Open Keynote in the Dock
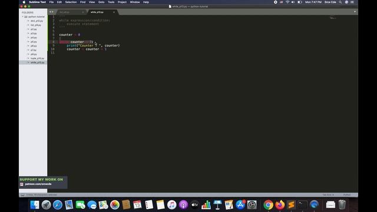377x212 pixels. click(217, 205)
